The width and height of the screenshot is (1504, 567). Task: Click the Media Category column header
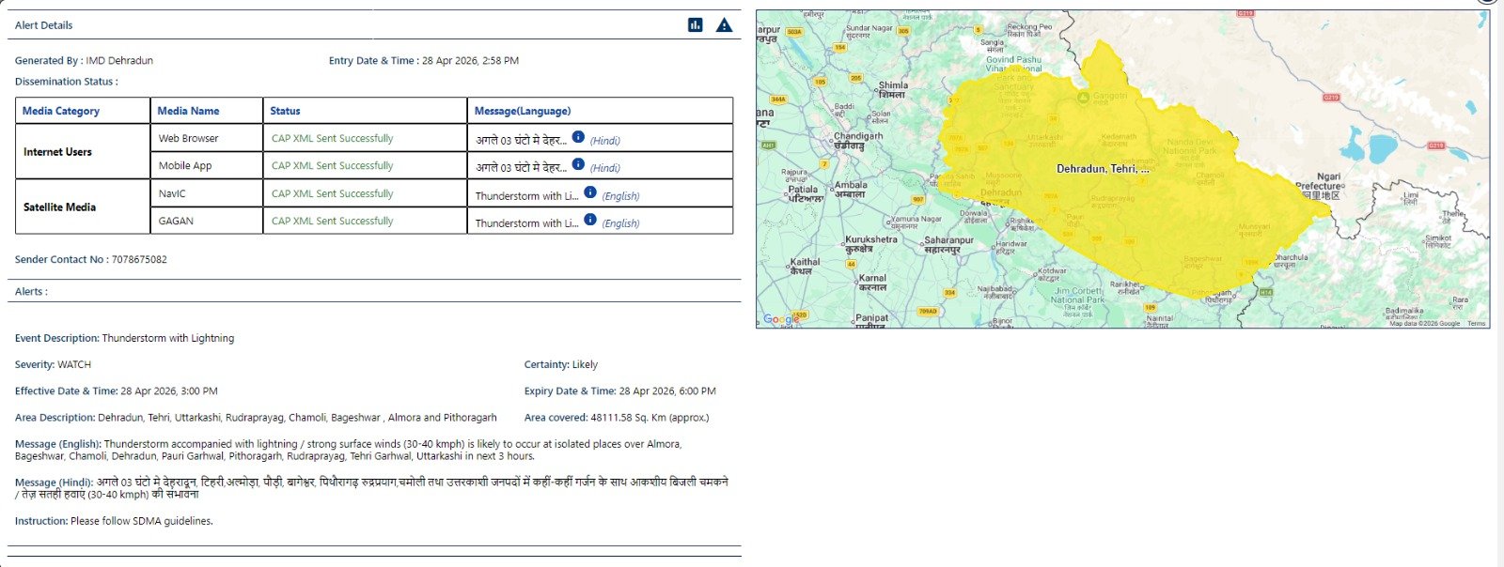pyautogui.click(x=61, y=111)
